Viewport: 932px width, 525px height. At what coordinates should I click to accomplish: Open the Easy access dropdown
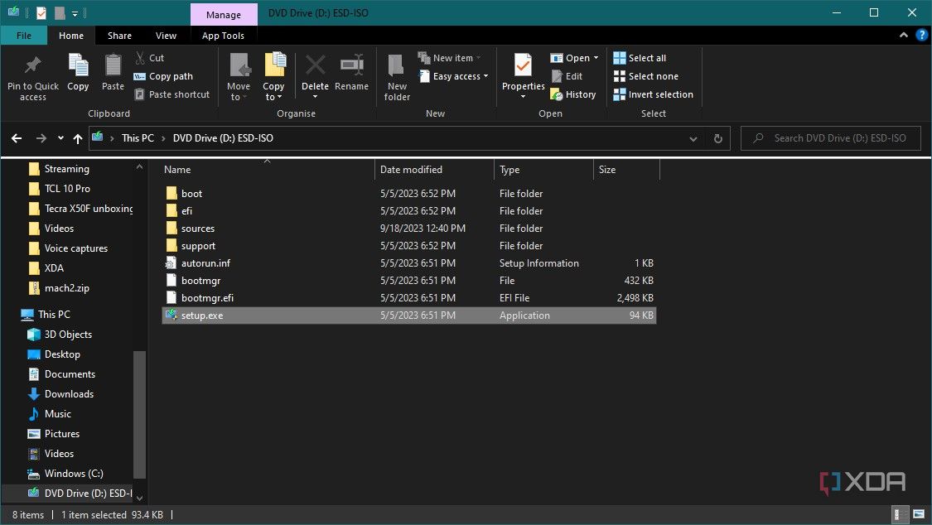point(453,76)
